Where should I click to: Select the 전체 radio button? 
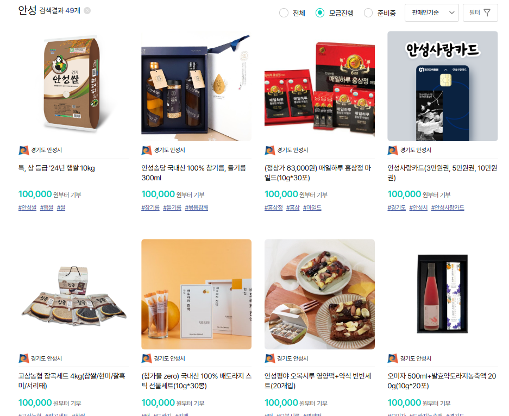point(284,13)
